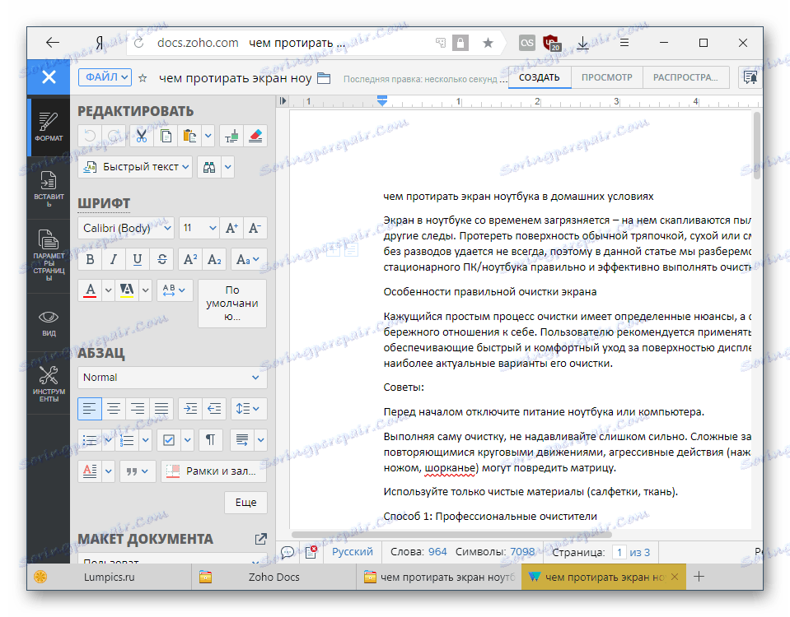
Task: Align text left
Action: (x=90, y=409)
